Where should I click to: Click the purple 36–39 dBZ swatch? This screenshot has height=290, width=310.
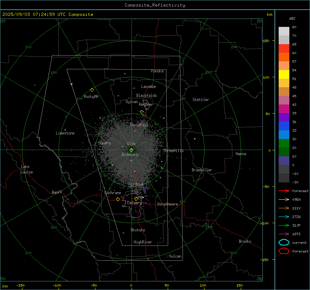click(284, 118)
